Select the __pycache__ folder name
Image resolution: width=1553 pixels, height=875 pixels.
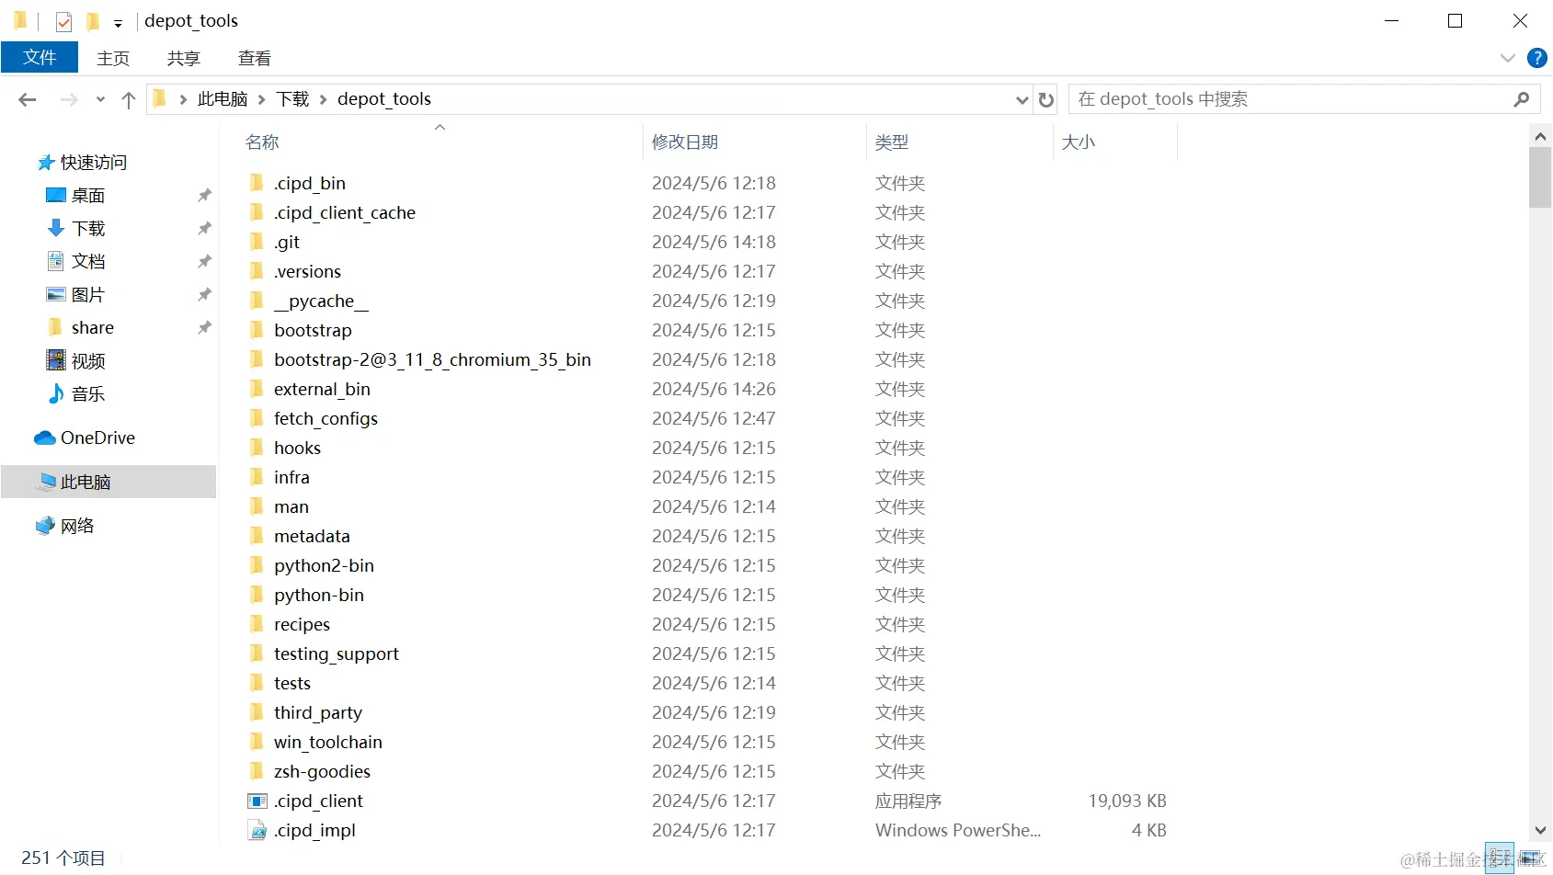321,301
